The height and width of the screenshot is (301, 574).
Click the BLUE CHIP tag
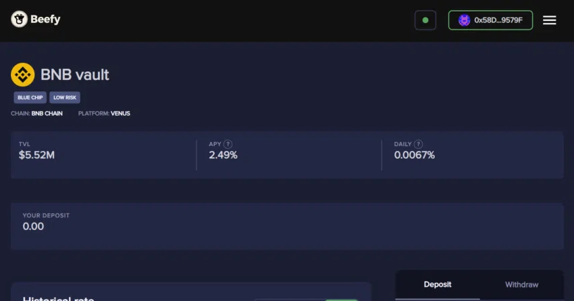[x=30, y=97]
